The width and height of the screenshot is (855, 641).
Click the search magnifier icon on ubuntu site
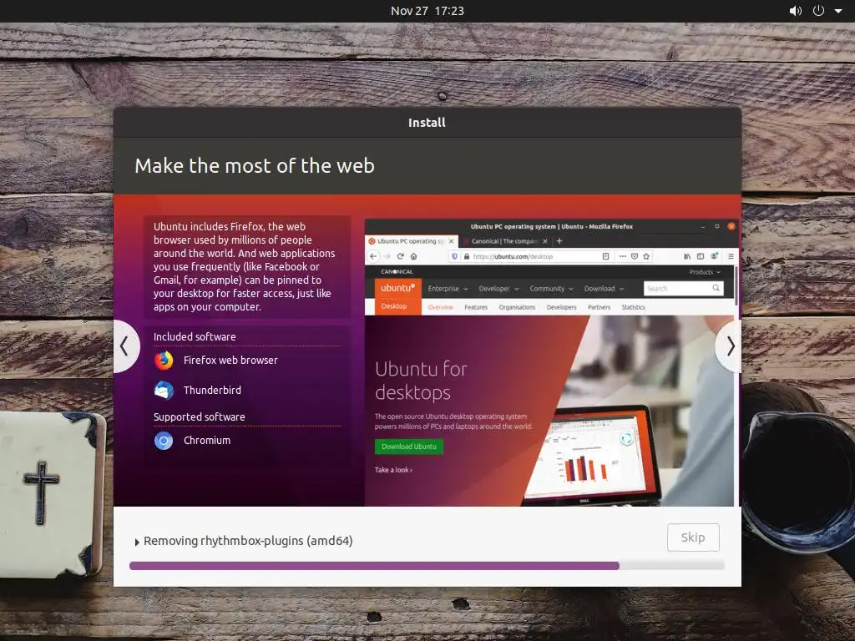(x=716, y=288)
